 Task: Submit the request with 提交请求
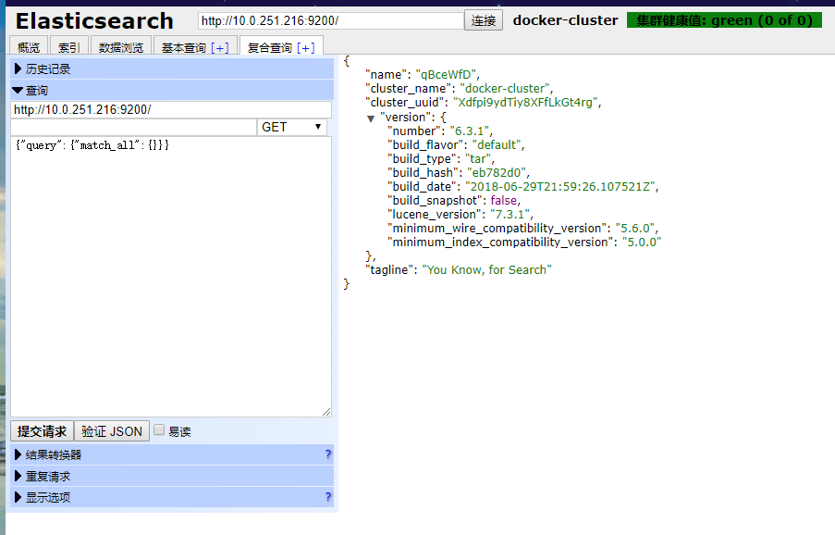[x=42, y=431]
